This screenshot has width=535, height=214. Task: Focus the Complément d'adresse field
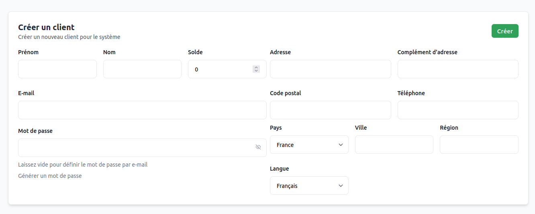[458, 69]
